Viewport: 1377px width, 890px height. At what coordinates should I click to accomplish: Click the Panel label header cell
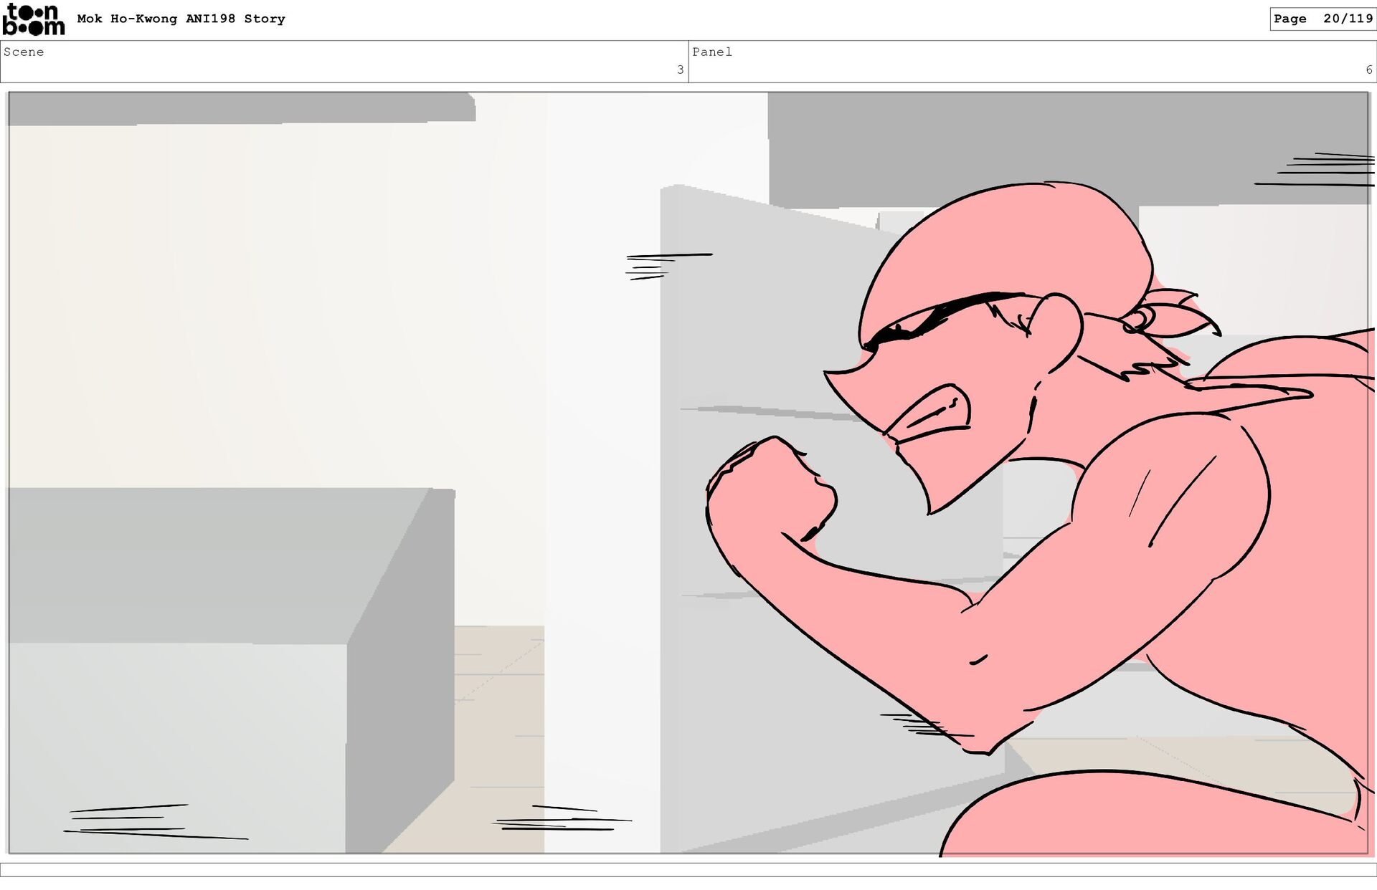pos(712,52)
